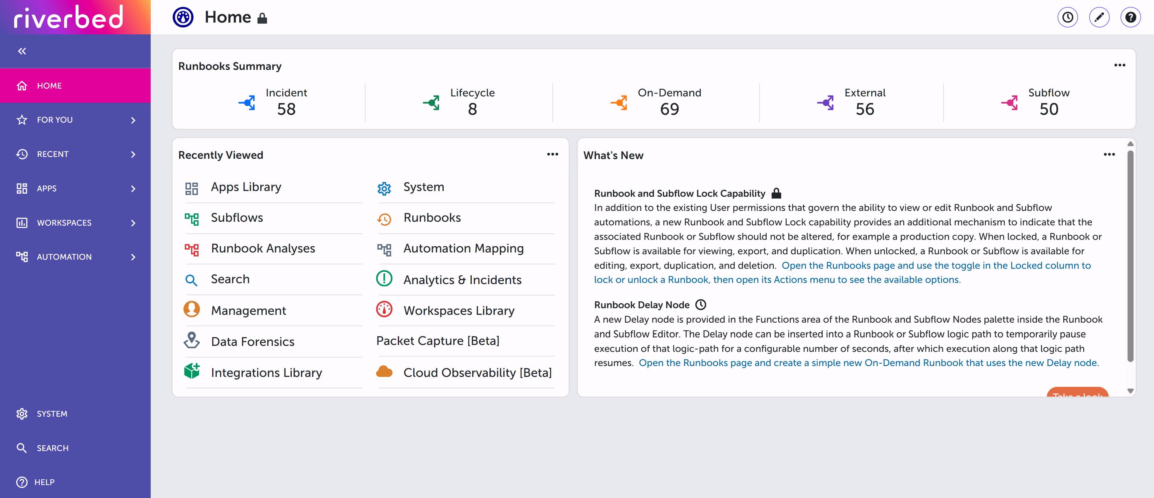Open the time range clock icon
This screenshot has width=1154, height=498.
pos(1068,17)
